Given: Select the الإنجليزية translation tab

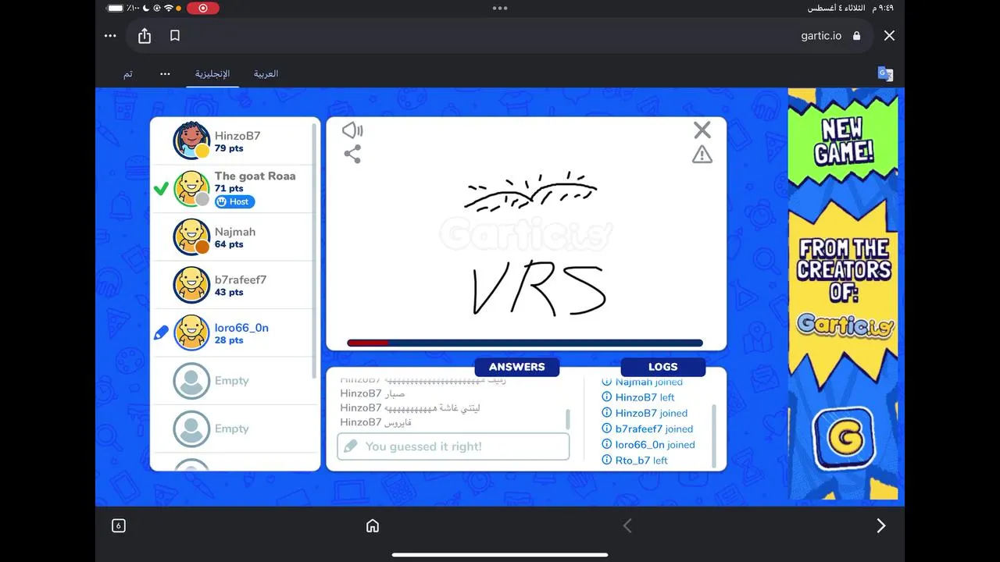Looking at the screenshot, I should (212, 74).
